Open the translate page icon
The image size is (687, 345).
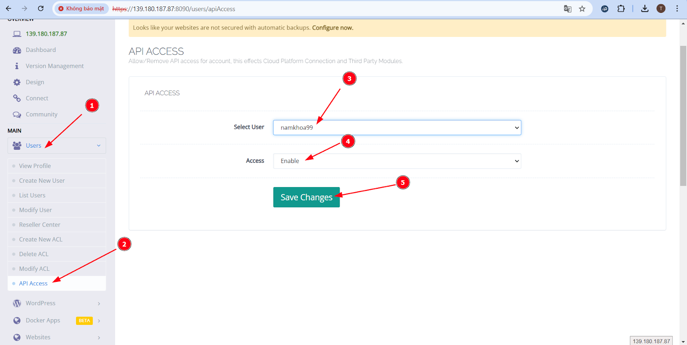pyautogui.click(x=568, y=9)
